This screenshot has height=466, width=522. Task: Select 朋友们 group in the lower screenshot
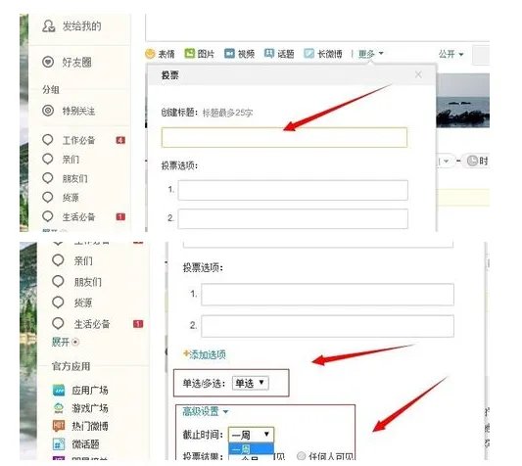77,282
